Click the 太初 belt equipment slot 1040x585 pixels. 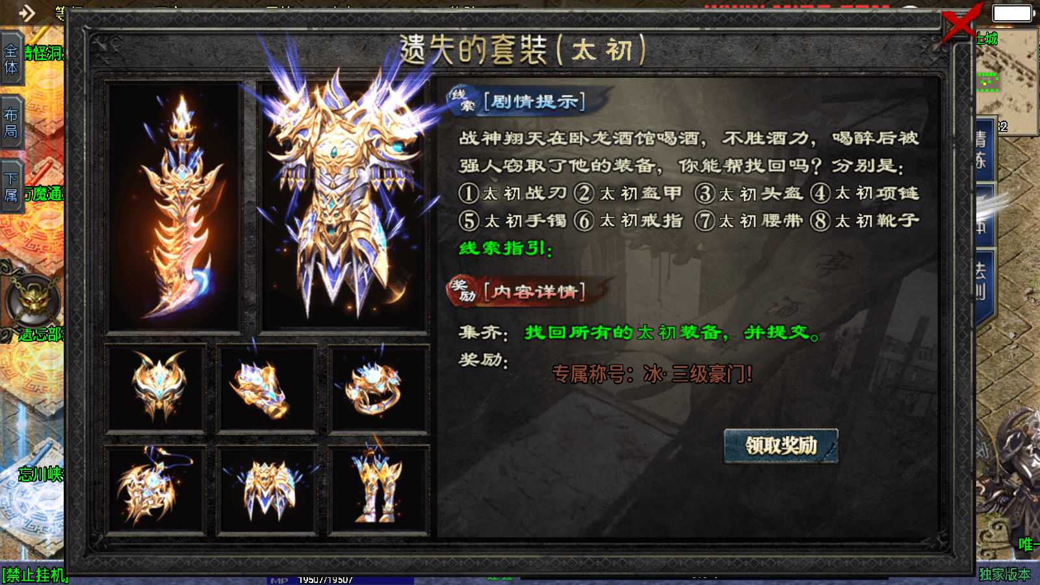click(x=267, y=490)
